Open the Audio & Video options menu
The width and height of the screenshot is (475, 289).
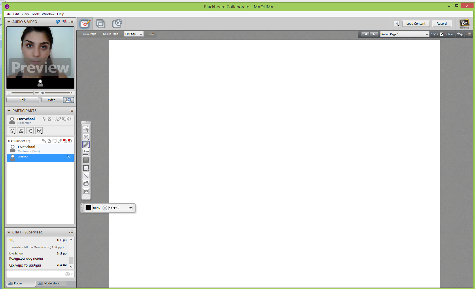[71, 22]
